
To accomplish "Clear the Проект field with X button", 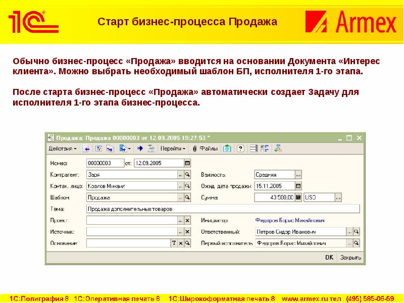I will click(x=187, y=221).
